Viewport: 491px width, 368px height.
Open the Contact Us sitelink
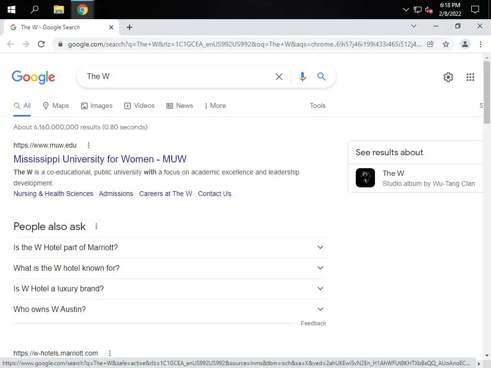click(x=214, y=194)
